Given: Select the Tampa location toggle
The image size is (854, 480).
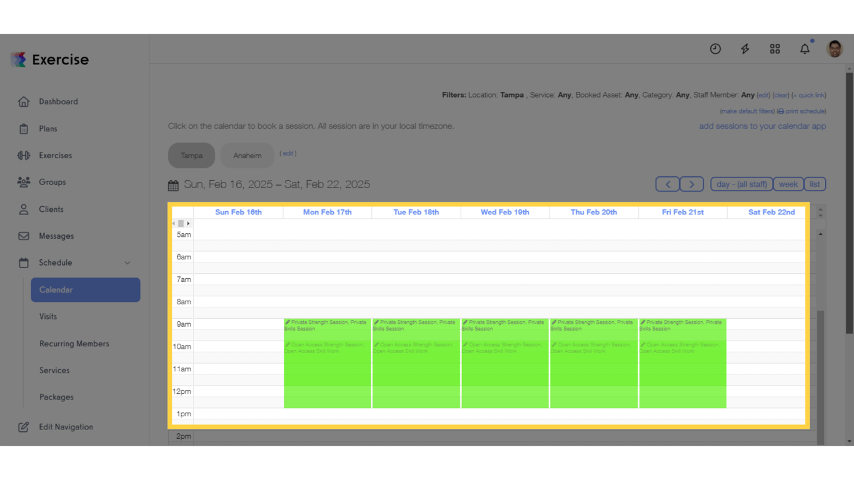Looking at the screenshot, I should [x=191, y=155].
